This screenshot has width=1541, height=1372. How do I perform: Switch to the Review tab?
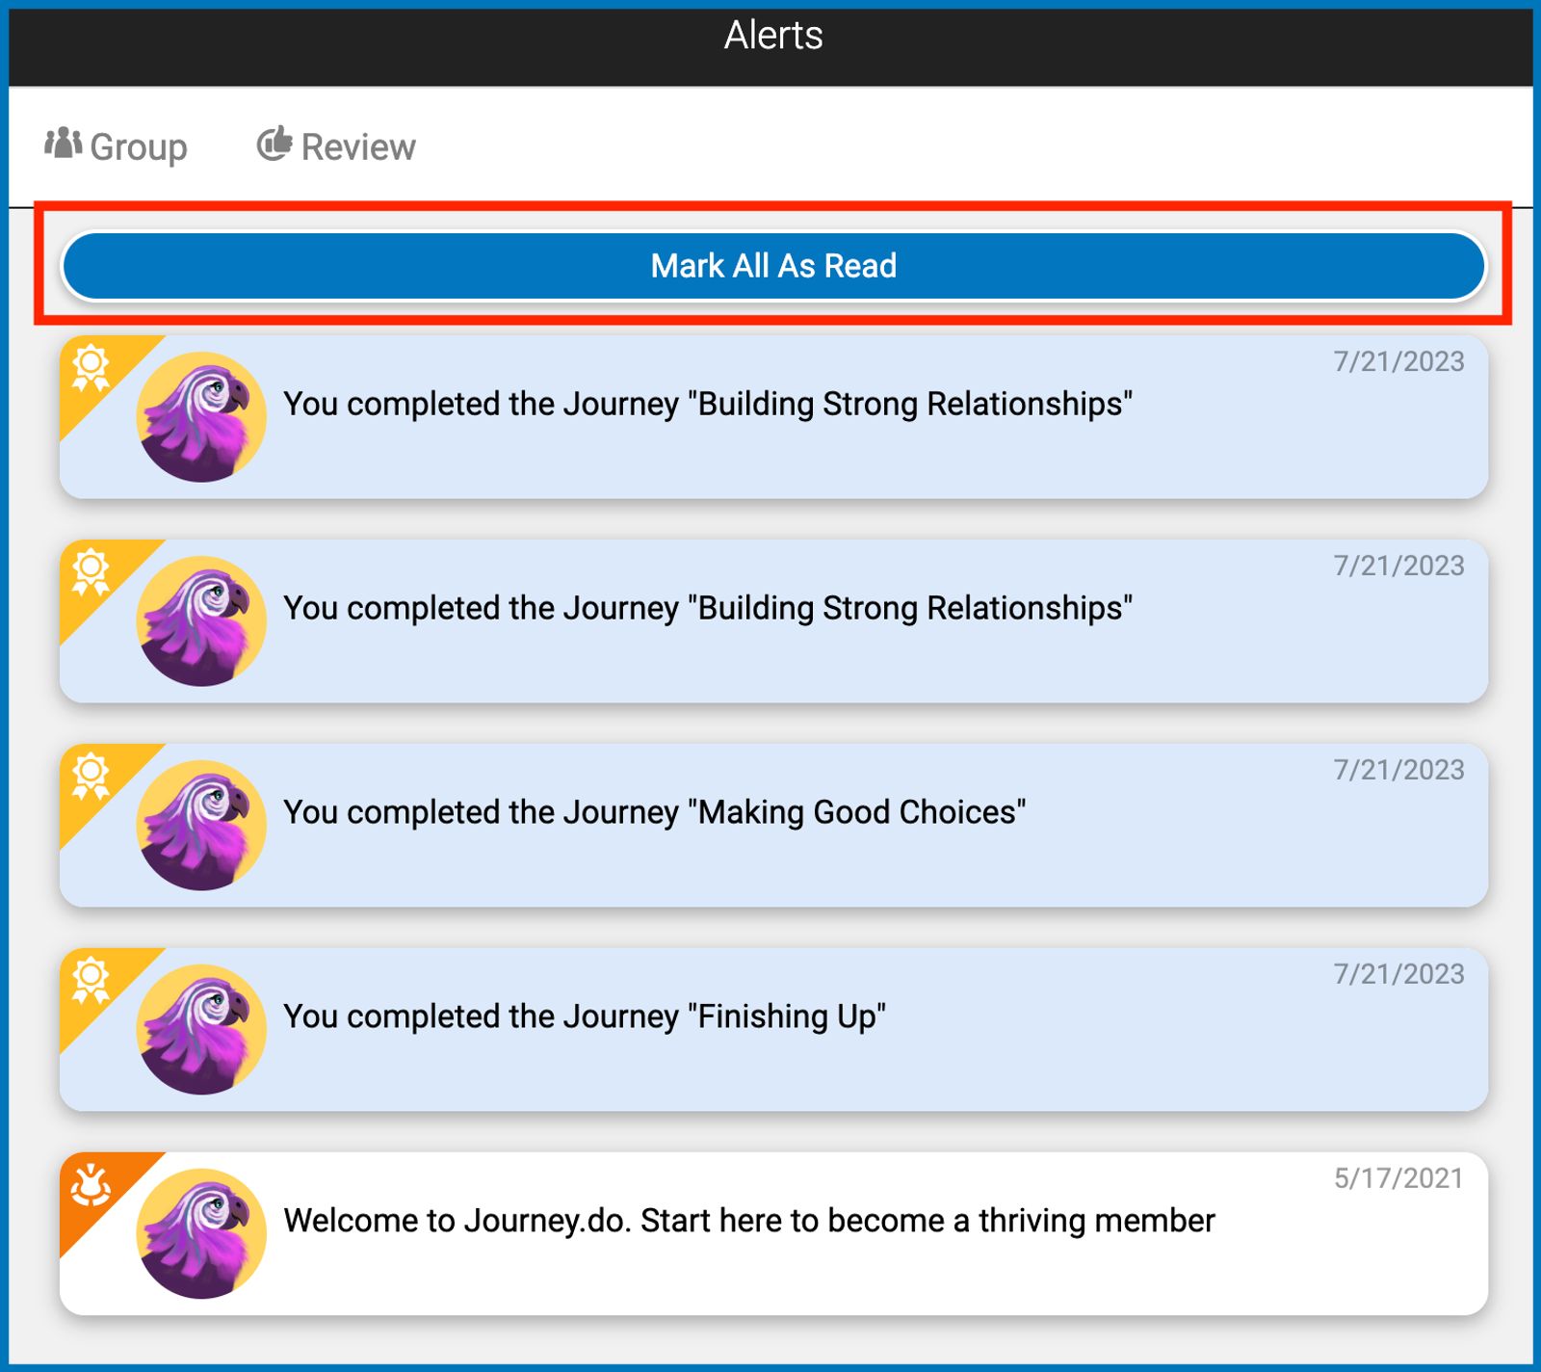(x=336, y=146)
